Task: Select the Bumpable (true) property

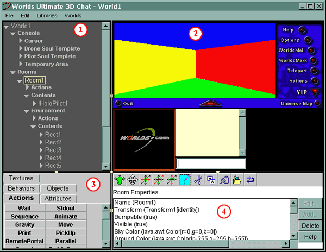Action: click(x=136, y=217)
